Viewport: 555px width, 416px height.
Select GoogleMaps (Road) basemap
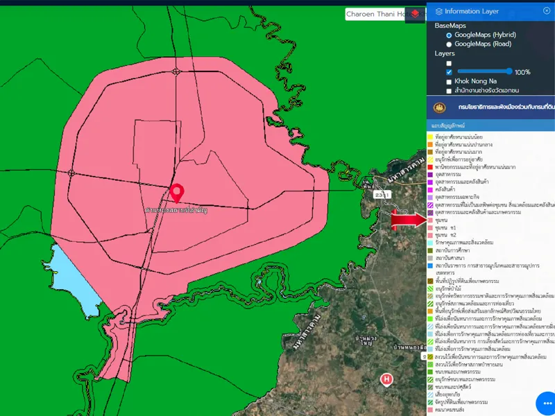tap(449, 44)
